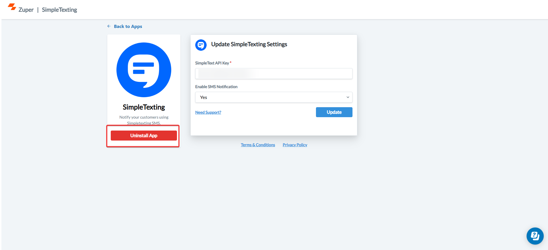Click the SimpleText API Key label

click(x=212, y=63)
